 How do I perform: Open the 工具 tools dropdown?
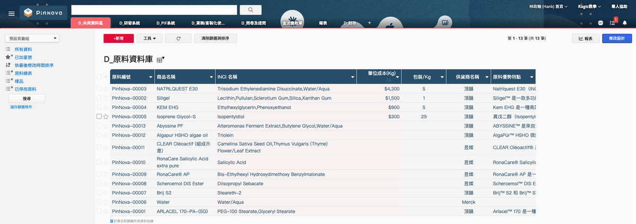tap(149, 39)
